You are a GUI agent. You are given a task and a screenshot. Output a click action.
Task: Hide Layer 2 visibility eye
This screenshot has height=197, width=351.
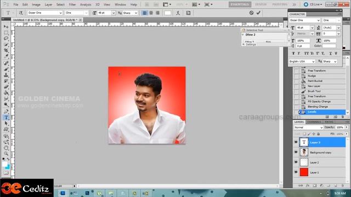[x=296, y=162]
